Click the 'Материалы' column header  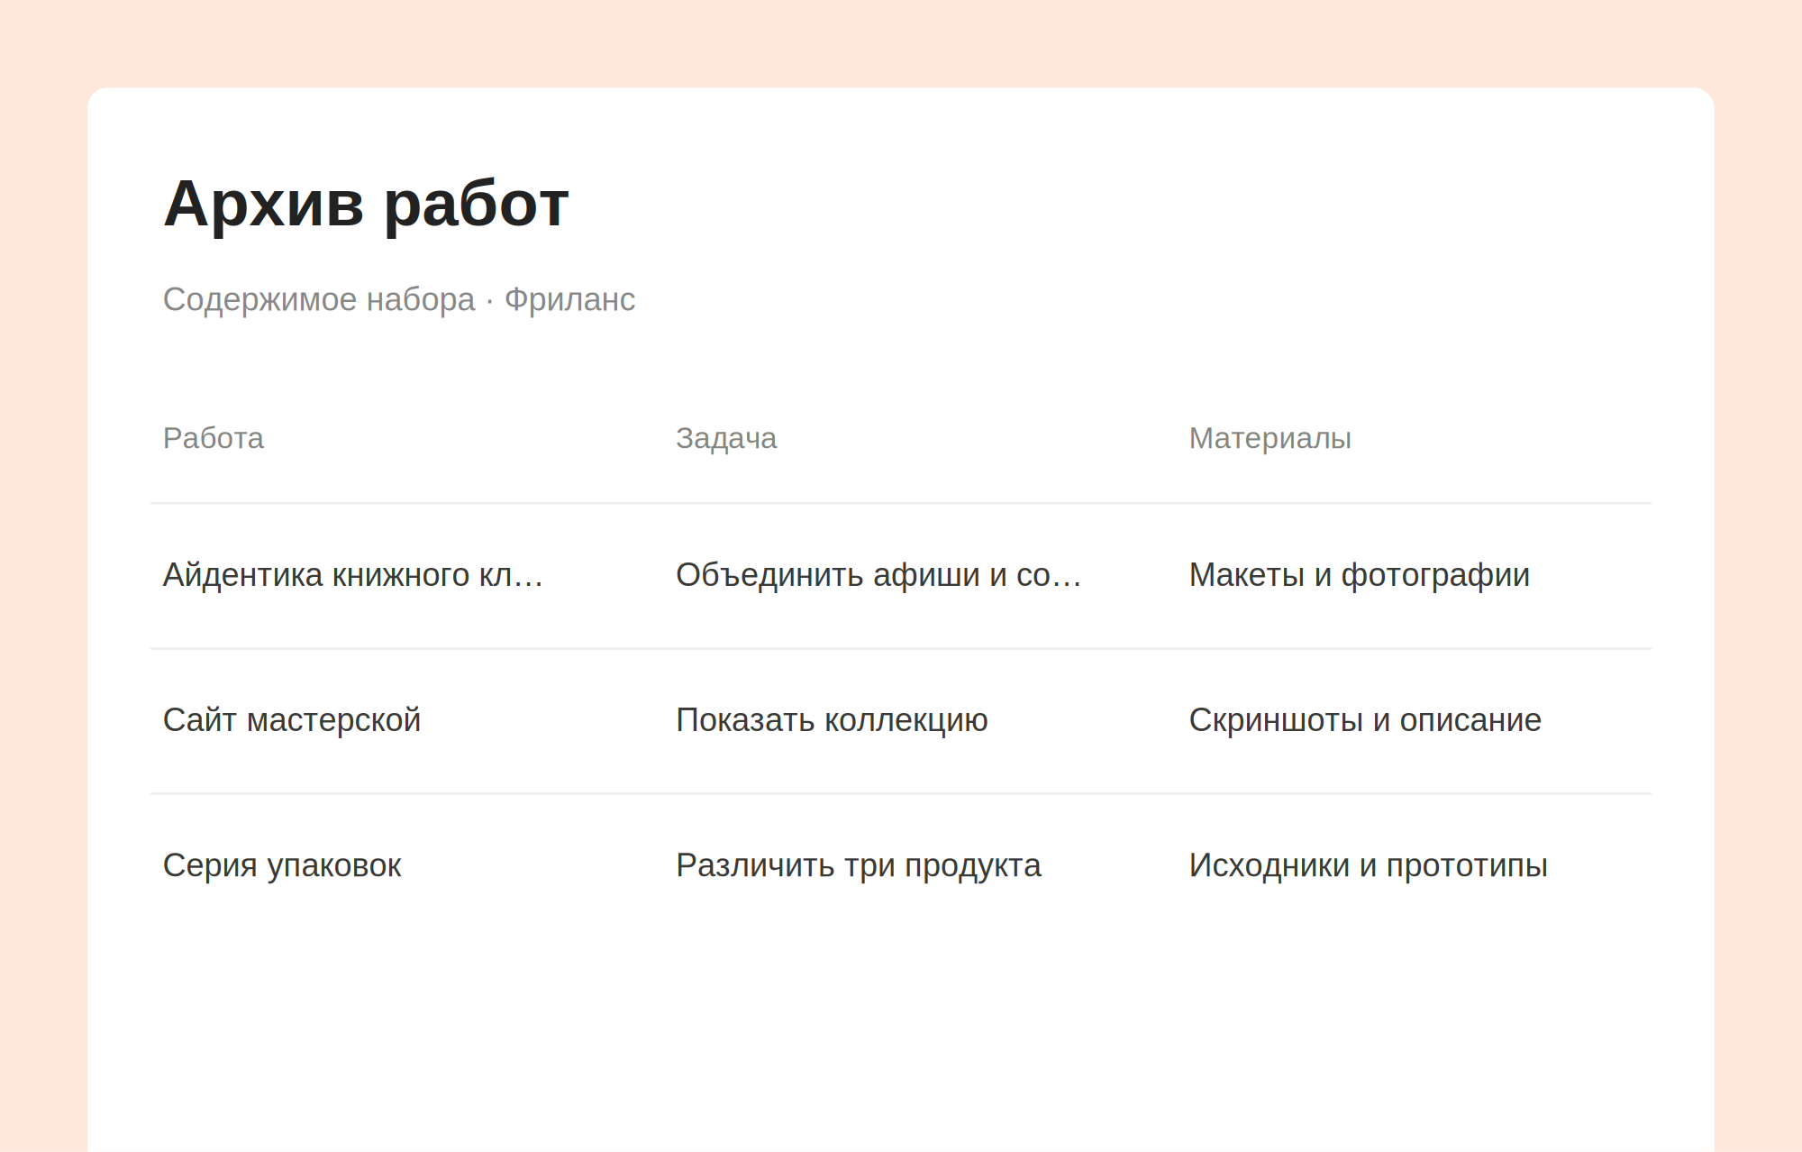pyautogui.click(x=1270, y=438)
